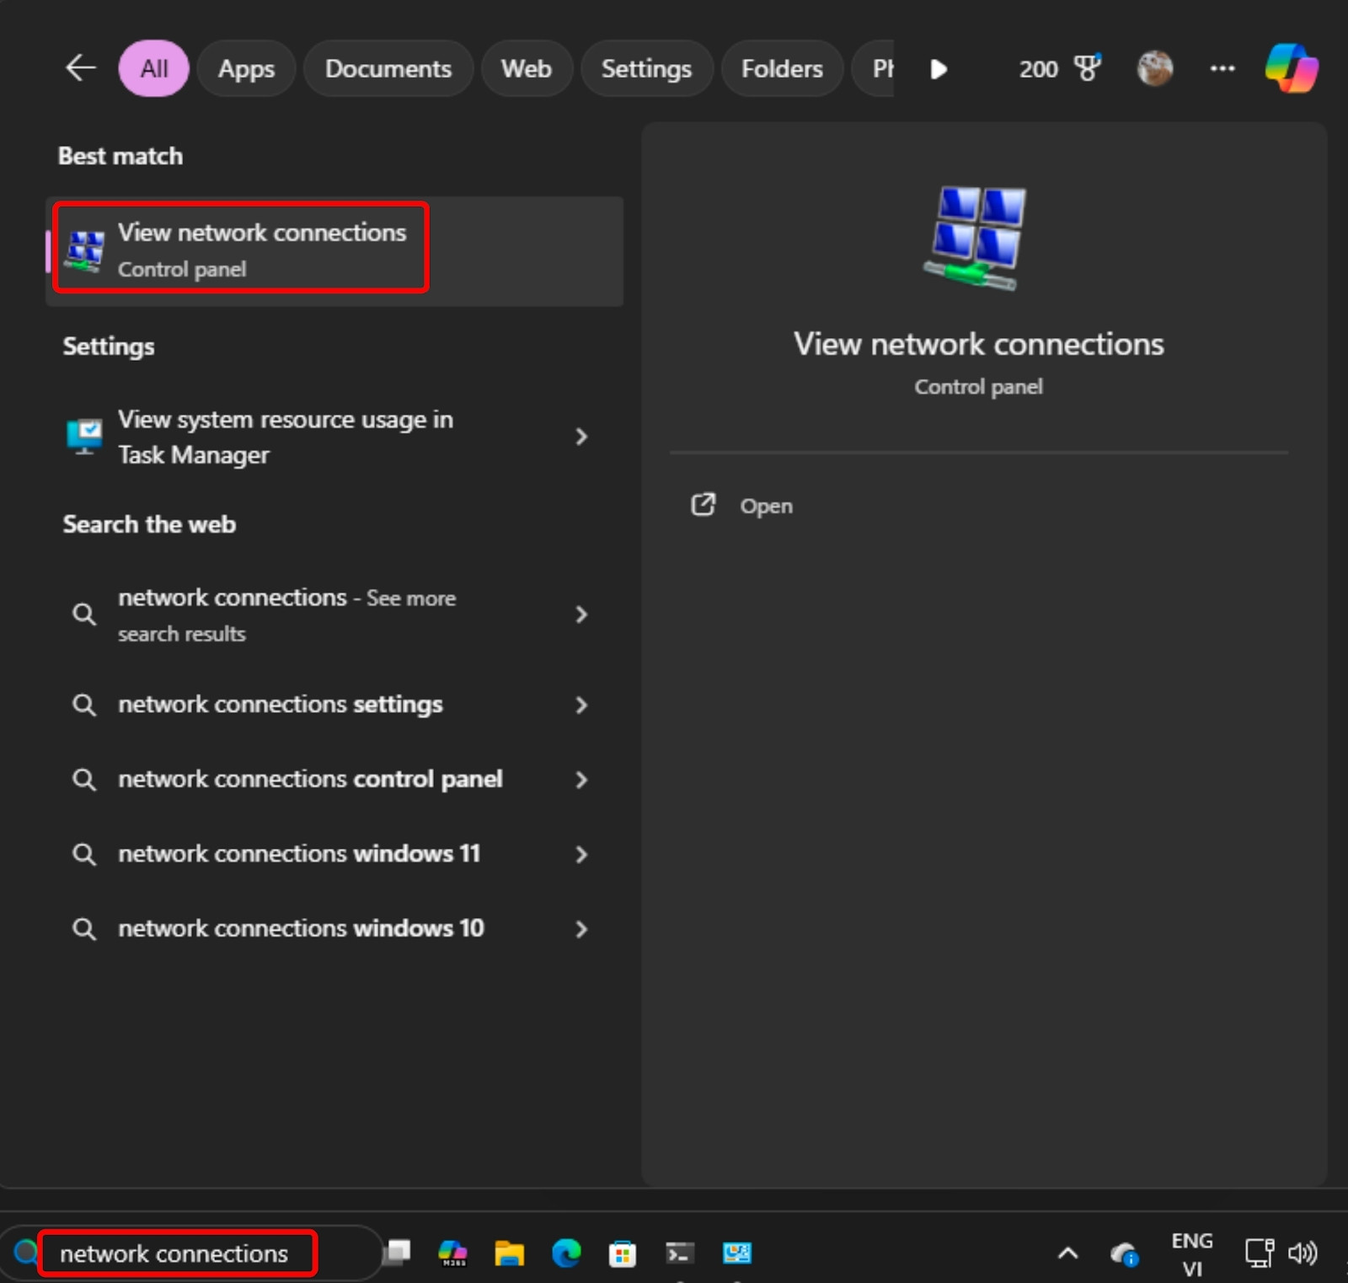Open File Explorer from the taskbar
Viewport: 1348px width, 1283px height.
point(510,1253)
